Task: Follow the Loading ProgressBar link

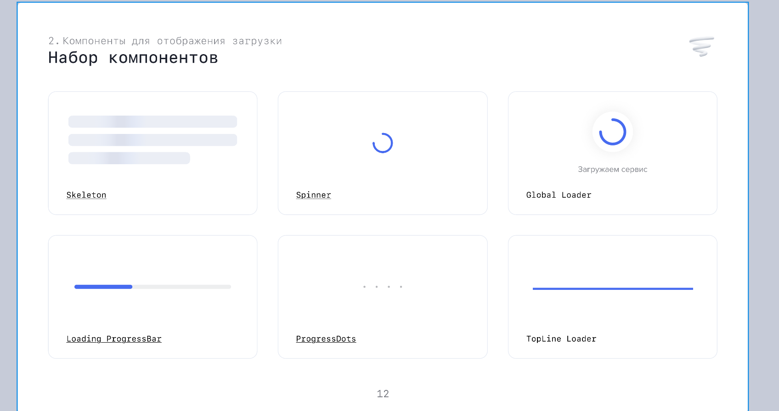Action: coord(114,339)
